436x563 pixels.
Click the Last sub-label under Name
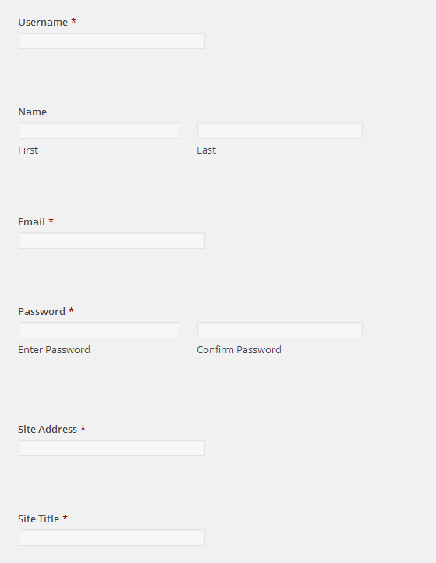pos(206,150)
